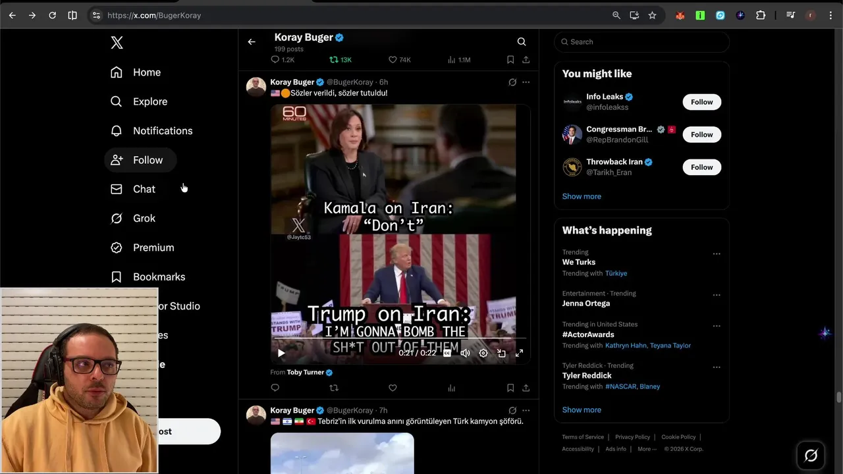
Task: Play the video
Action: pyautogui.click(x=281, y=354)
